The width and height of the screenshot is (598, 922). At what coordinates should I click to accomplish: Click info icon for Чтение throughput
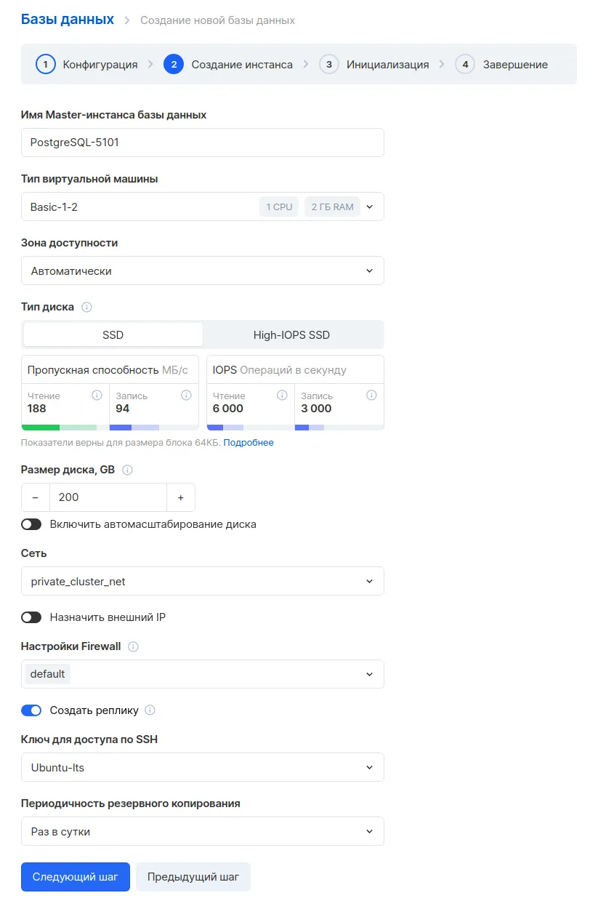[x=97, y=396]
